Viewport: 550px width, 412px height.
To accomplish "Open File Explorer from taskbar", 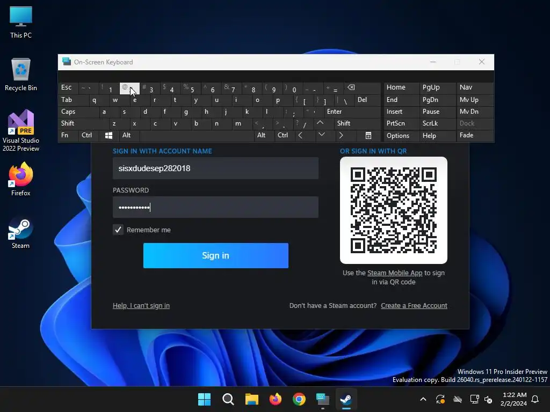I will coord(251,399).
